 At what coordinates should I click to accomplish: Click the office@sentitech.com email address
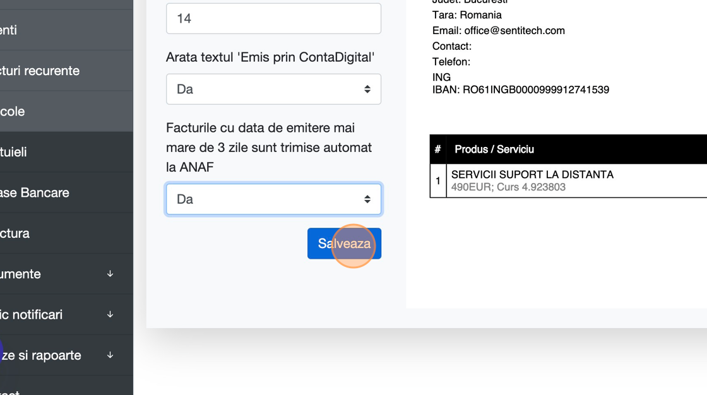pos(514,30)
